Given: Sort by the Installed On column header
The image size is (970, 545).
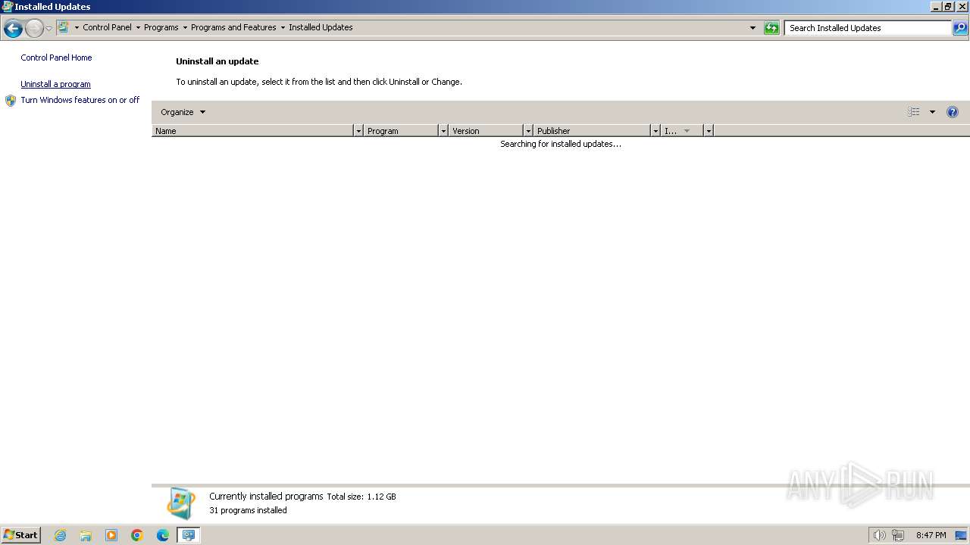Looking at the screenshot, I should (682, 131).
